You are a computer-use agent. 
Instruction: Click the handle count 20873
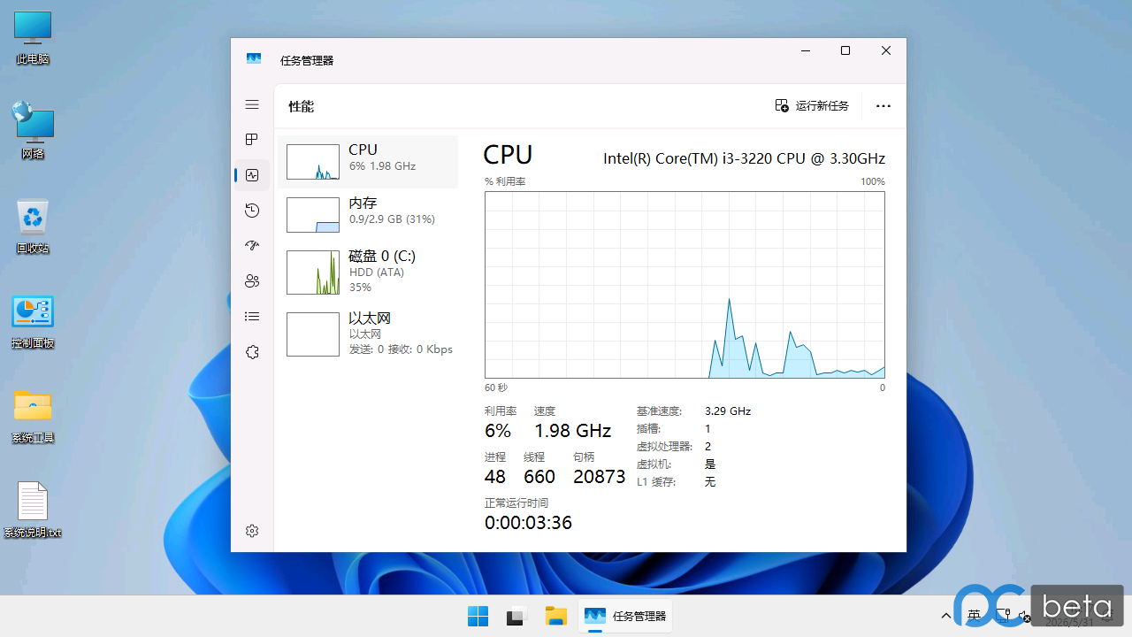click(x=600, y=477)
